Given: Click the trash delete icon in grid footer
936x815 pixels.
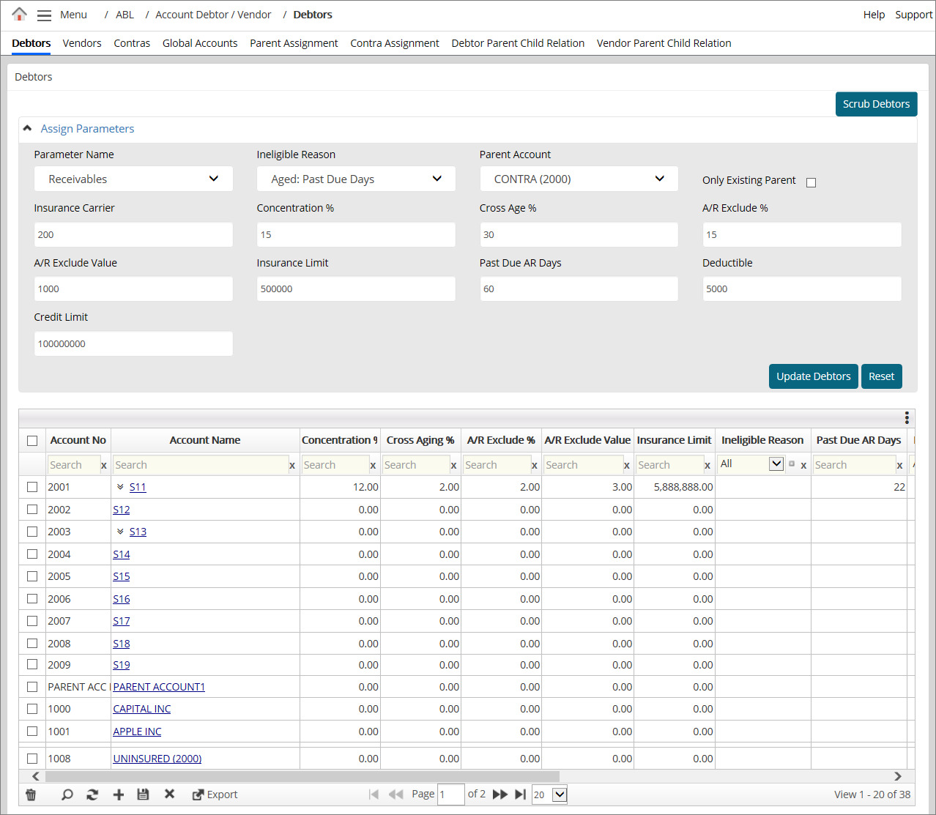Looking at the screenshot, I should pos(31,794).
